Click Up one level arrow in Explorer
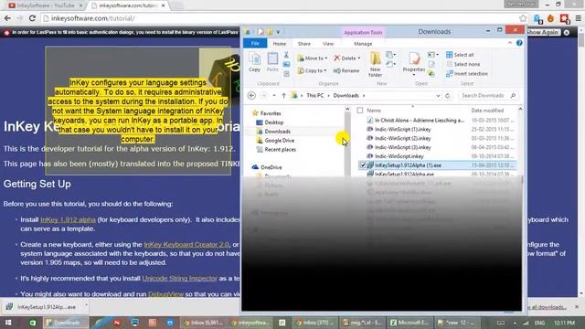This screenshot has width=585, height=329. [283, 95]
